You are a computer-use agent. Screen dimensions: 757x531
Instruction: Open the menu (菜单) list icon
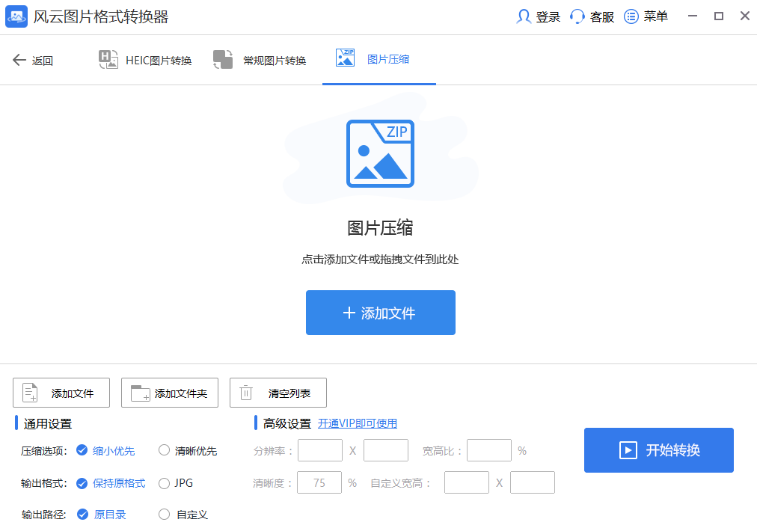coord(631,16)
